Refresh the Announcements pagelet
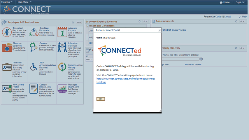 tap(236, 21)
